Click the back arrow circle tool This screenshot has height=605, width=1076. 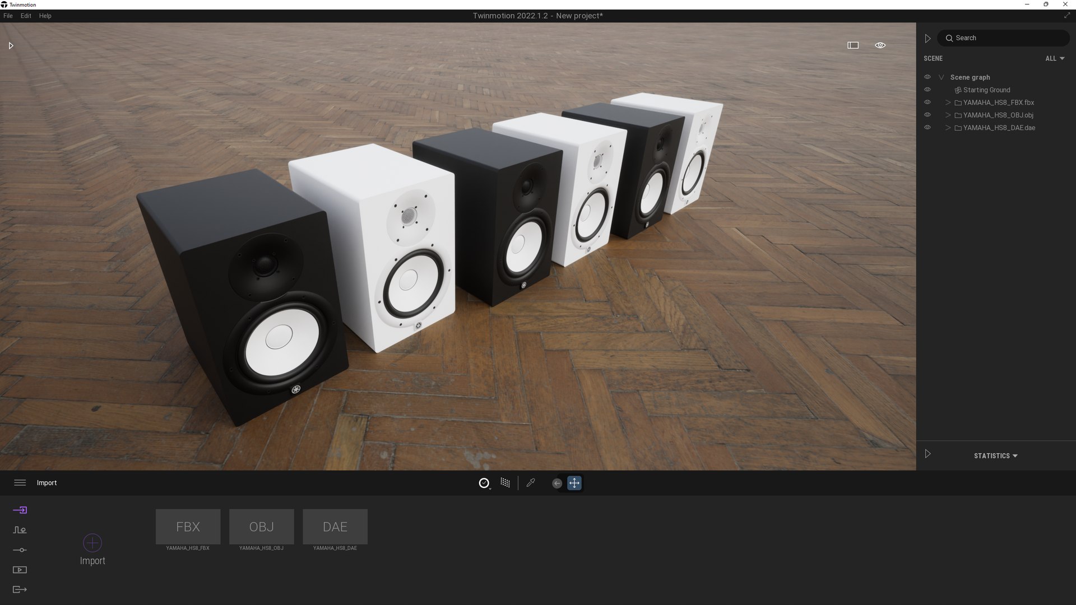click(x=556, y=483)
